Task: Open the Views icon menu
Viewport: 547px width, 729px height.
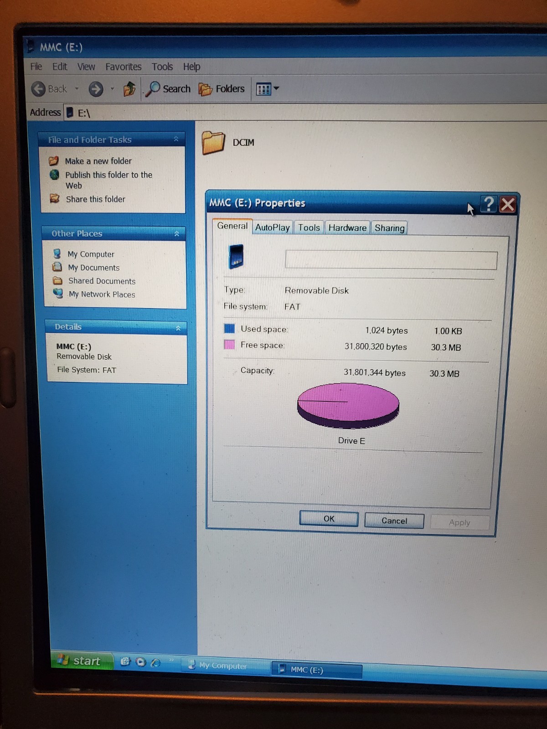Action: click(x=263, y=89)
